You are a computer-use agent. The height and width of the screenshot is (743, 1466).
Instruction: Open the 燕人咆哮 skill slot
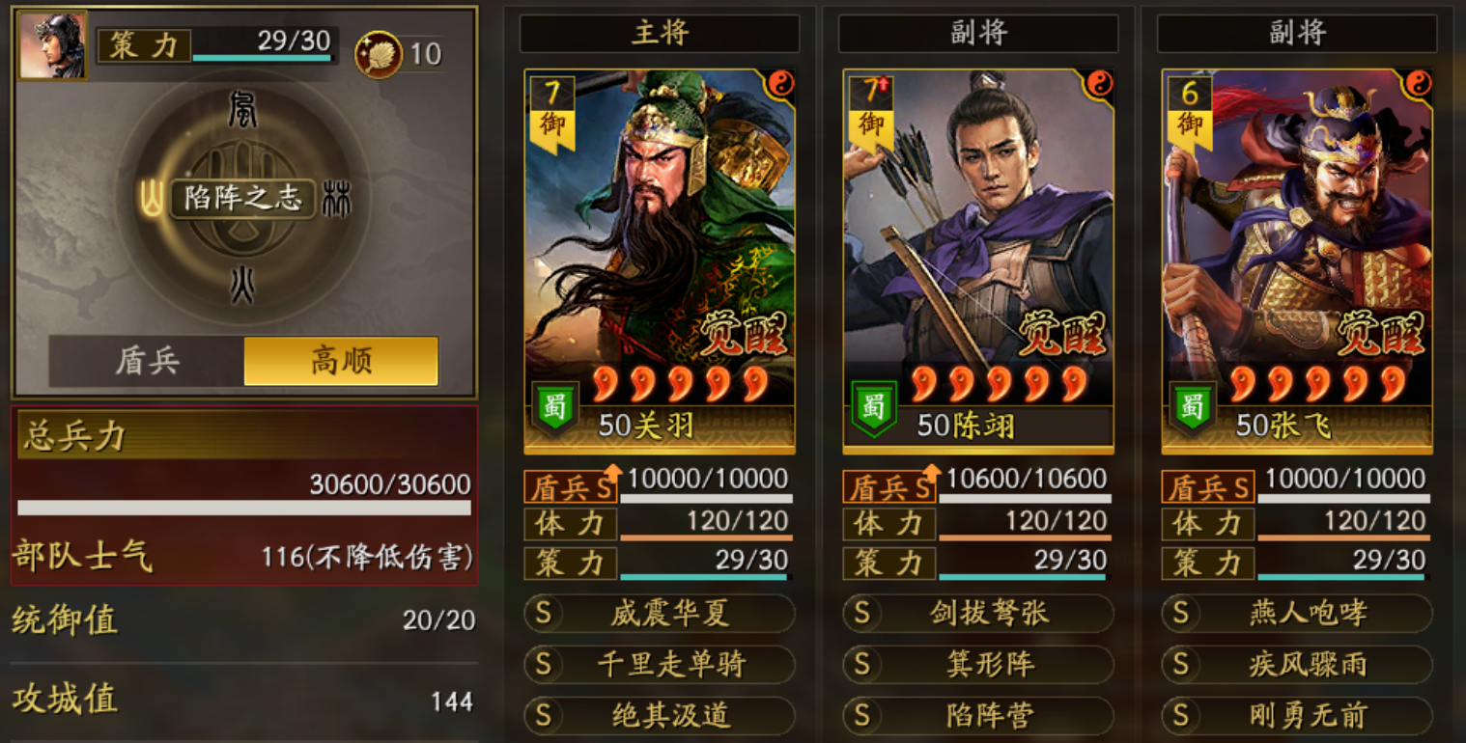1297,613
